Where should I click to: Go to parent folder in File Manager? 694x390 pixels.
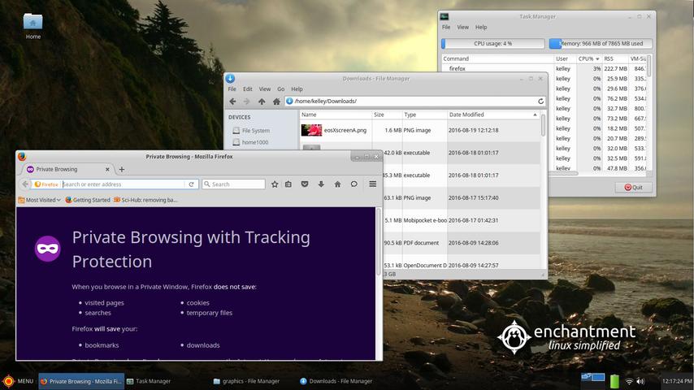[261, 102]
